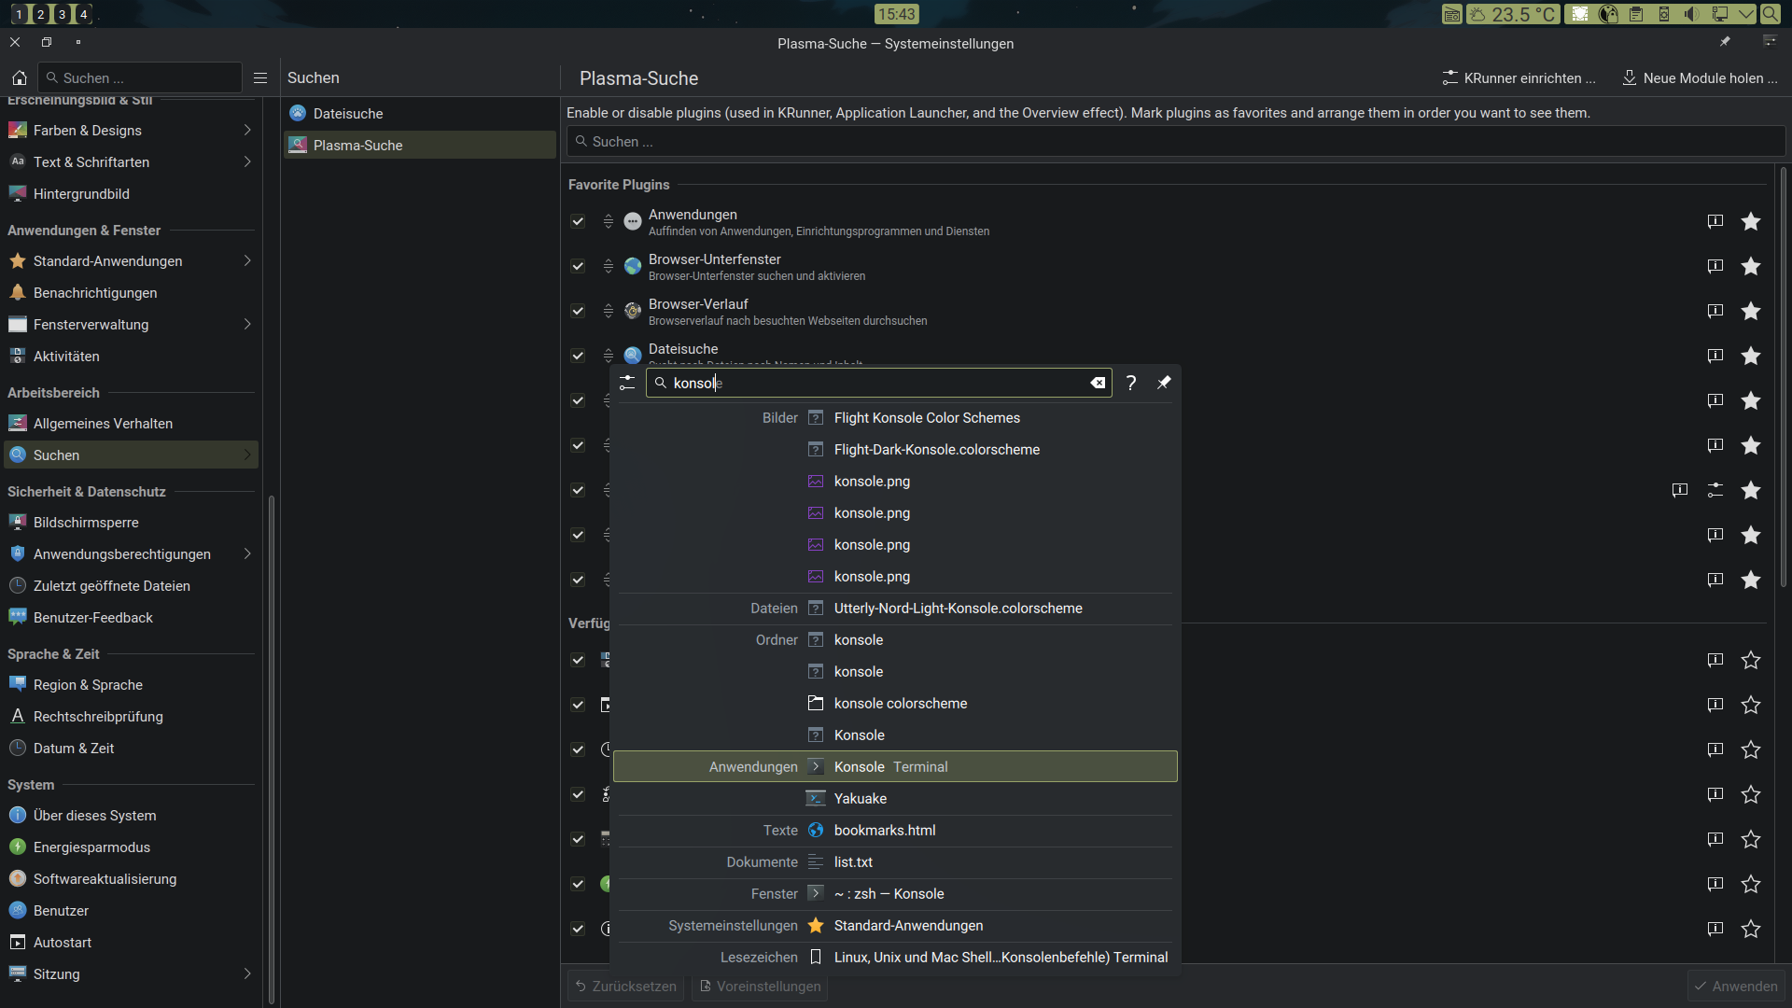Click the KRunner help question mark
The width and height of the screenshot is (1792, 1008).
[1131, 383]
